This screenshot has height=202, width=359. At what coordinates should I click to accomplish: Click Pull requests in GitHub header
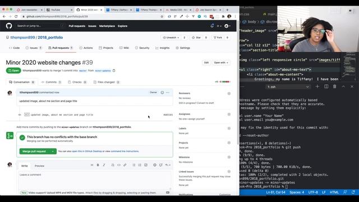(77, 26)
